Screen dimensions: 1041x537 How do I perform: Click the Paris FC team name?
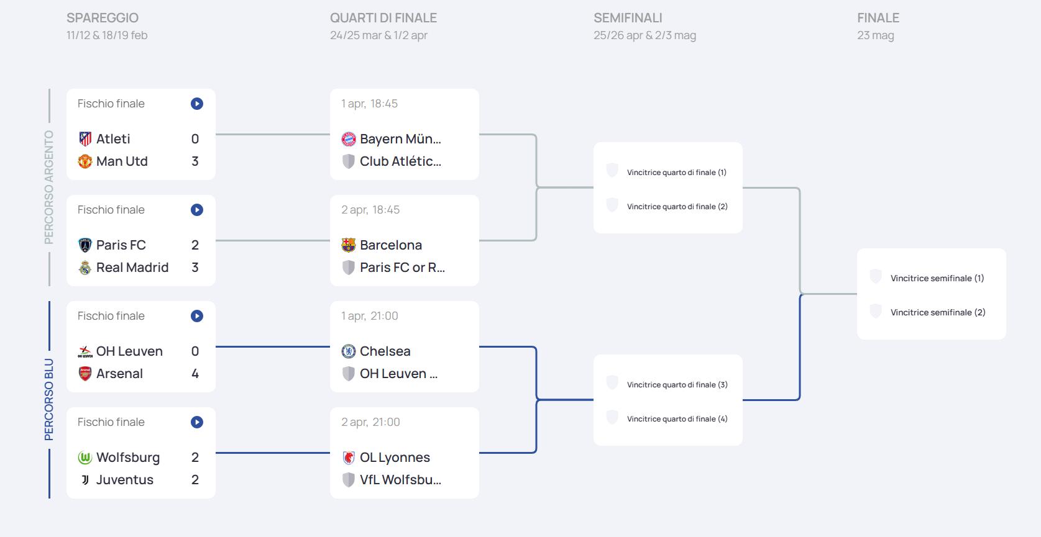point(121,245)
